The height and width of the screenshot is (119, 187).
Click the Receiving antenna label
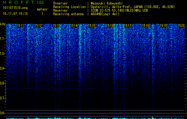coord(68,14)
